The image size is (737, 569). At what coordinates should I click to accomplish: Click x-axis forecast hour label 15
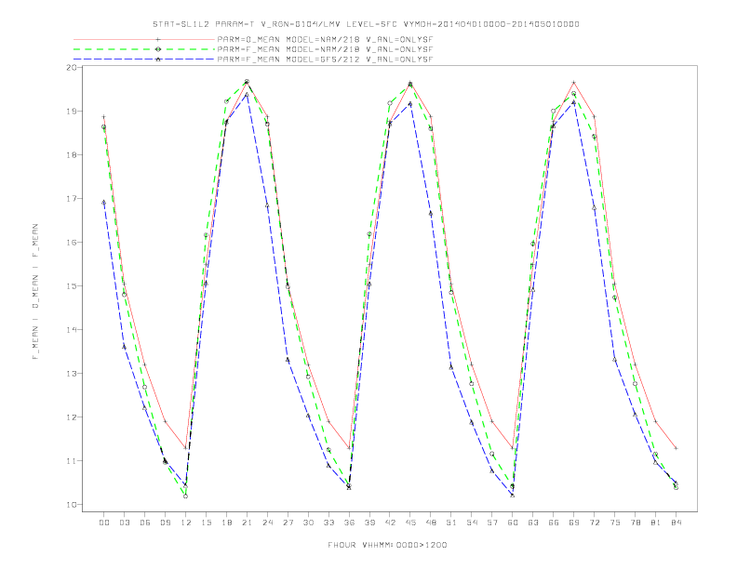point(206,523)
